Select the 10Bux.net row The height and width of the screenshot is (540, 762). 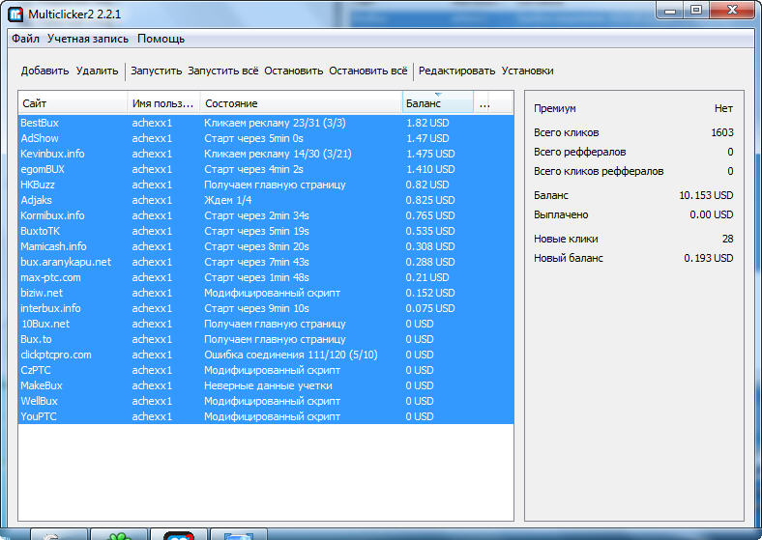(266, 324)
